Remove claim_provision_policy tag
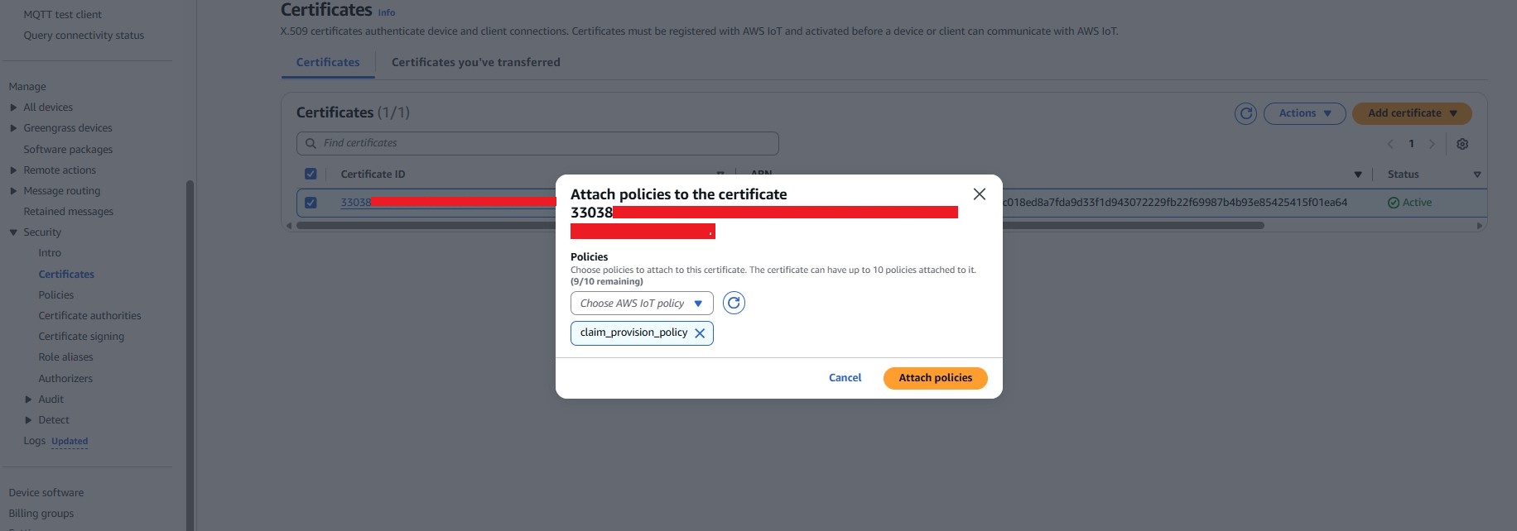Image resolution: width=1517 pixels, height=531 pixels. click(x=700, y=333)
